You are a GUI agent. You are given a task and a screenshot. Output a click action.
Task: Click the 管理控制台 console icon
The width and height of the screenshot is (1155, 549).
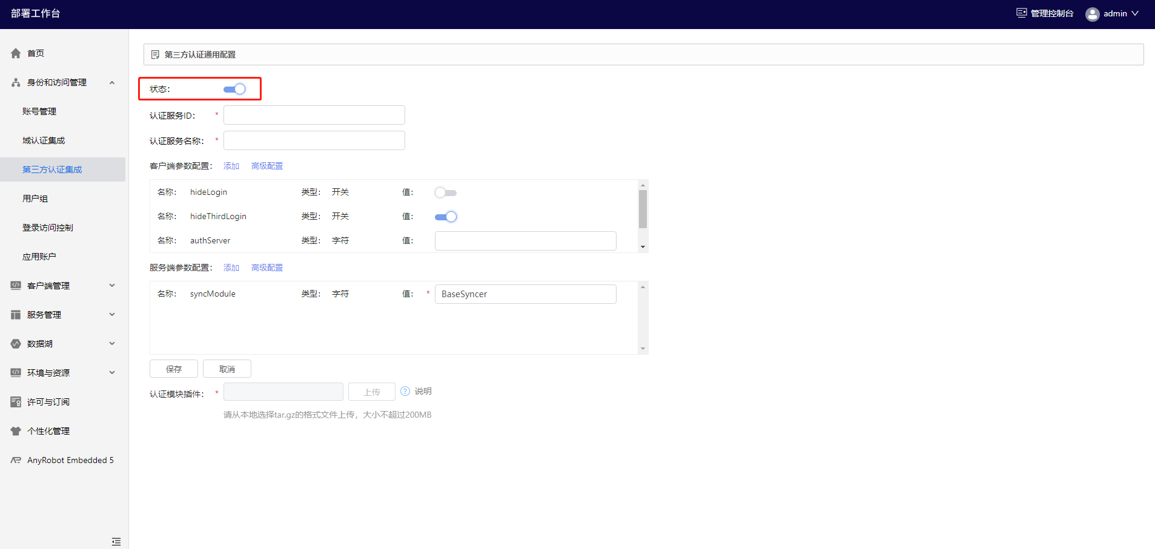tap(1021, 13)
